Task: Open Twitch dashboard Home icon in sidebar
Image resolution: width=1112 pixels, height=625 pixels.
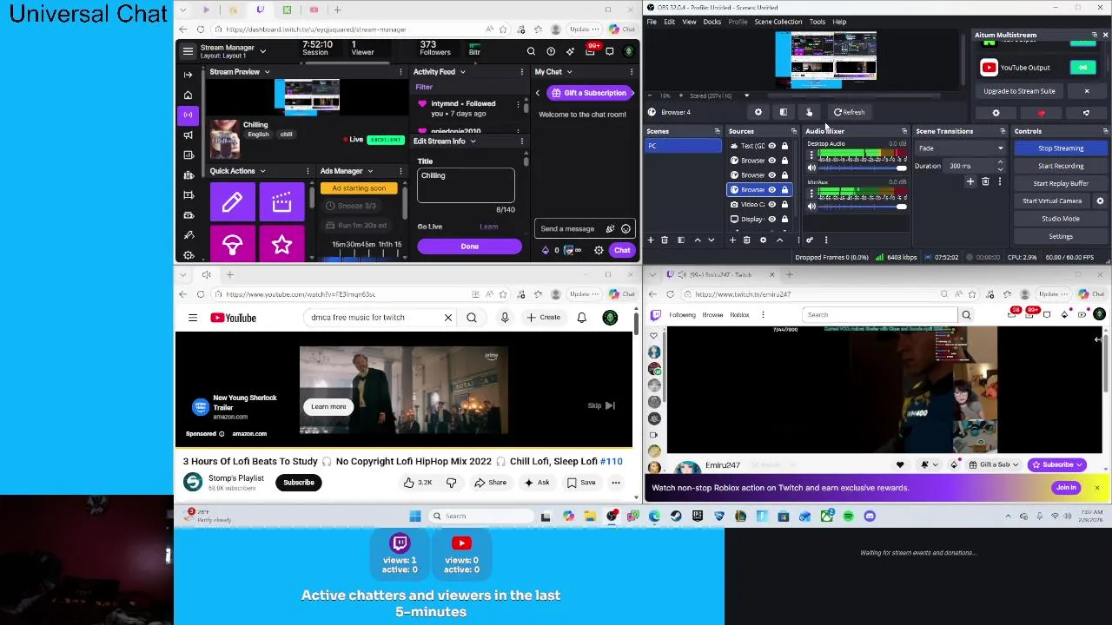Action: tap(189, 95)
